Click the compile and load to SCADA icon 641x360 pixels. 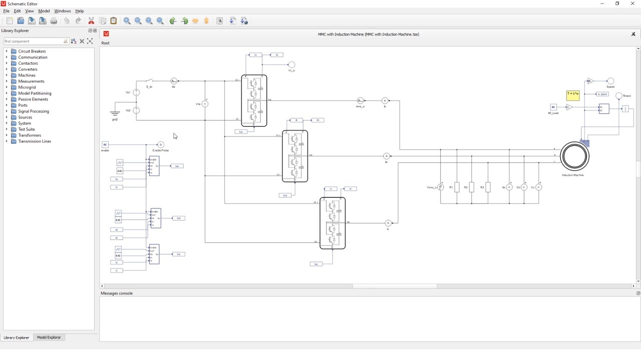[245, 21]
